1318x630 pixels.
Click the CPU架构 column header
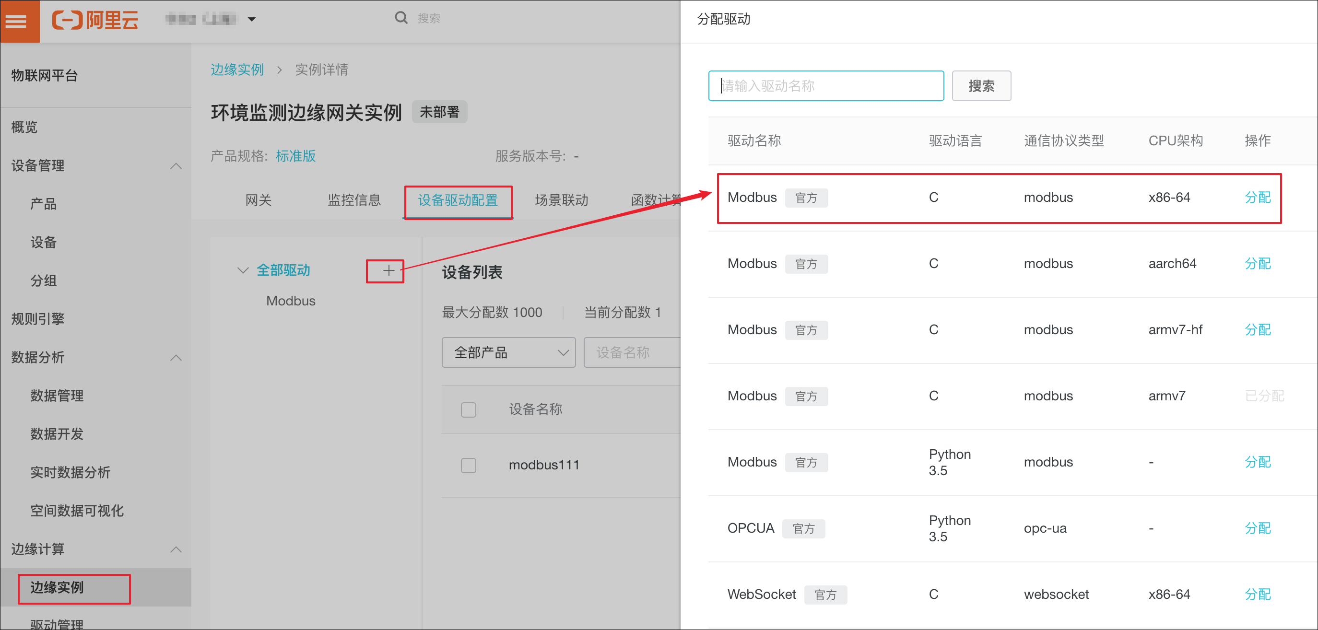click(1175, 140)
